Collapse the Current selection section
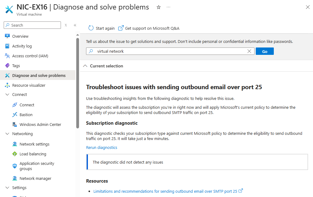 coord(85,66)
